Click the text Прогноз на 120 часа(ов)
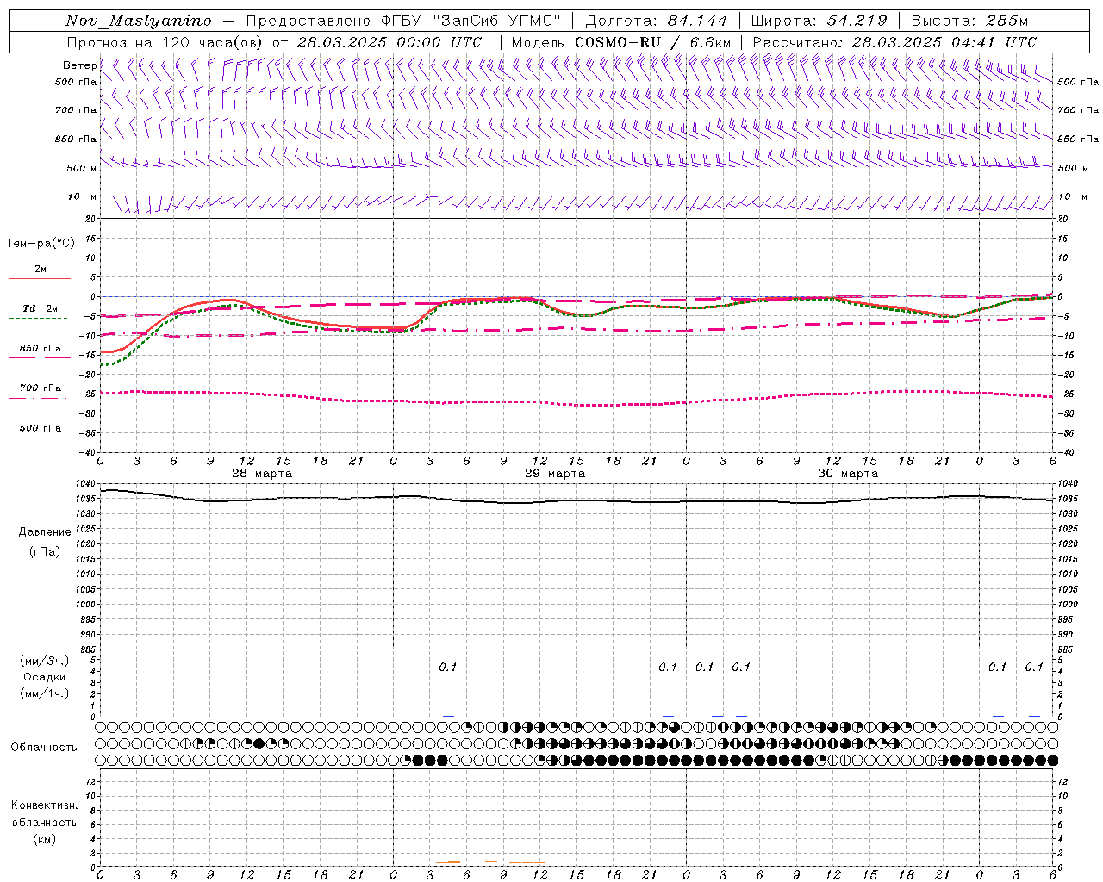 point(166,42)
